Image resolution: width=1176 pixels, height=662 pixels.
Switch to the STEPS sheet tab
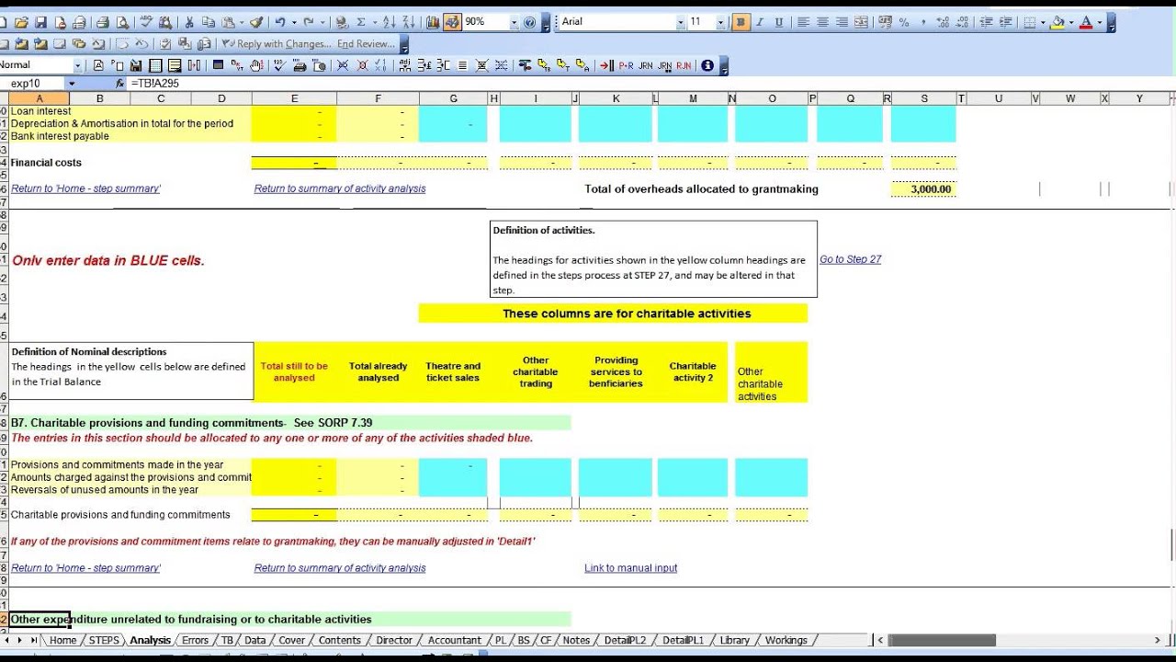click(104, 640)
